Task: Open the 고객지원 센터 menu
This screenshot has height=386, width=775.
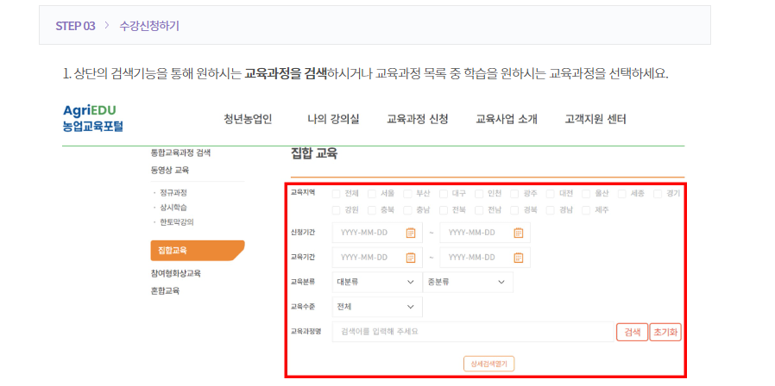Action: [x=595, y=119]
